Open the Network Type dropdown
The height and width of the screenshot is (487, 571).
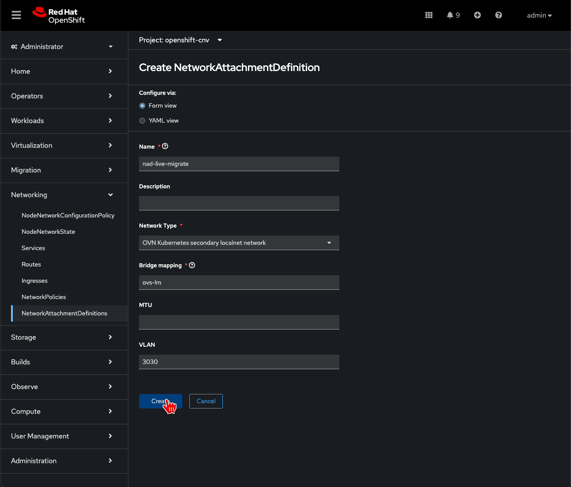pos(239,243)
